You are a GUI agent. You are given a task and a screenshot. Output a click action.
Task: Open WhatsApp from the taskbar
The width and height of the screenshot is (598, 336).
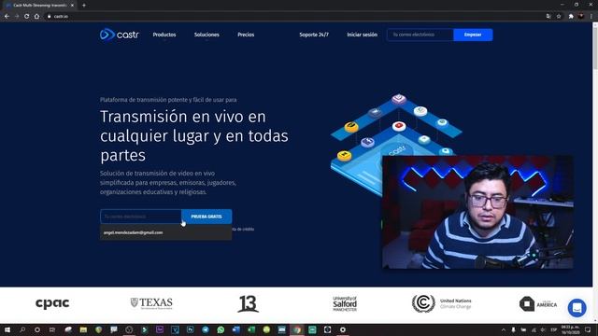click(221, 329)
